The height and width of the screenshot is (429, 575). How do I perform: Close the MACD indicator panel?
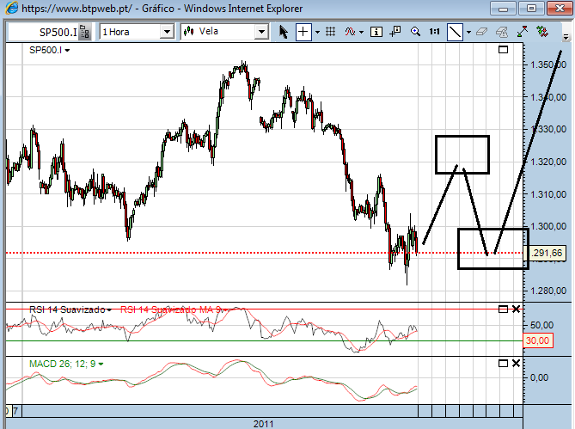pos(516,364)
